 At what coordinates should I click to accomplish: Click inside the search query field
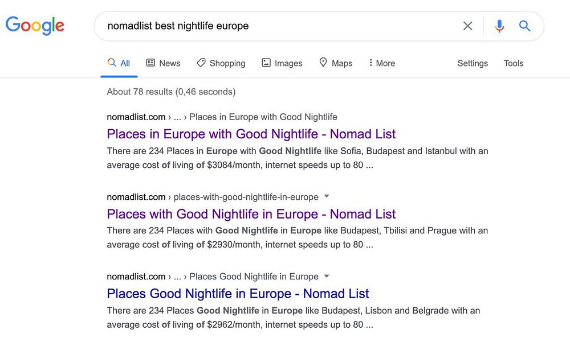tap(274, 26)
